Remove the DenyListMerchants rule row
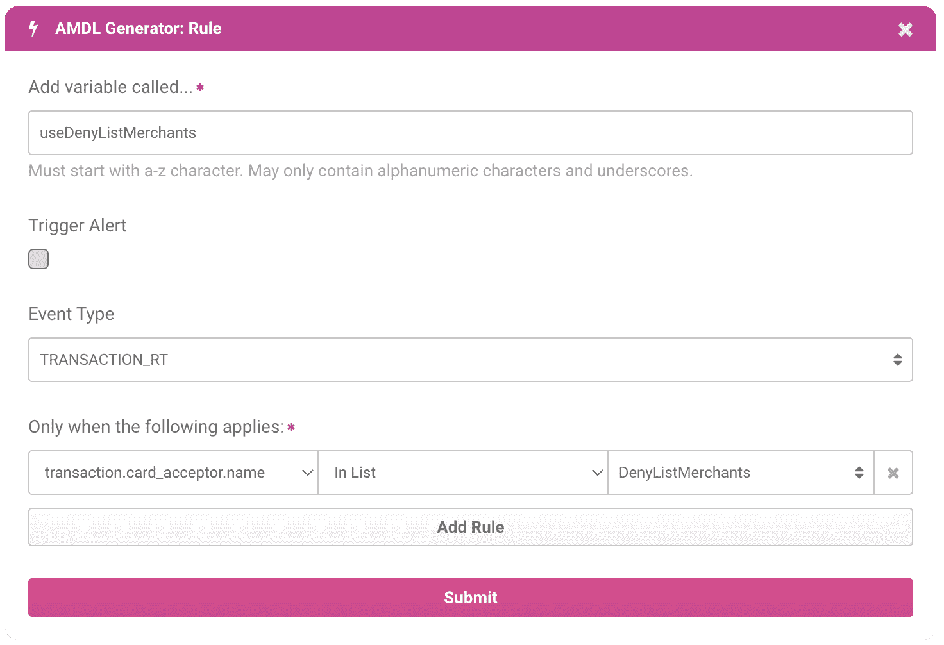 coord(893,473)
